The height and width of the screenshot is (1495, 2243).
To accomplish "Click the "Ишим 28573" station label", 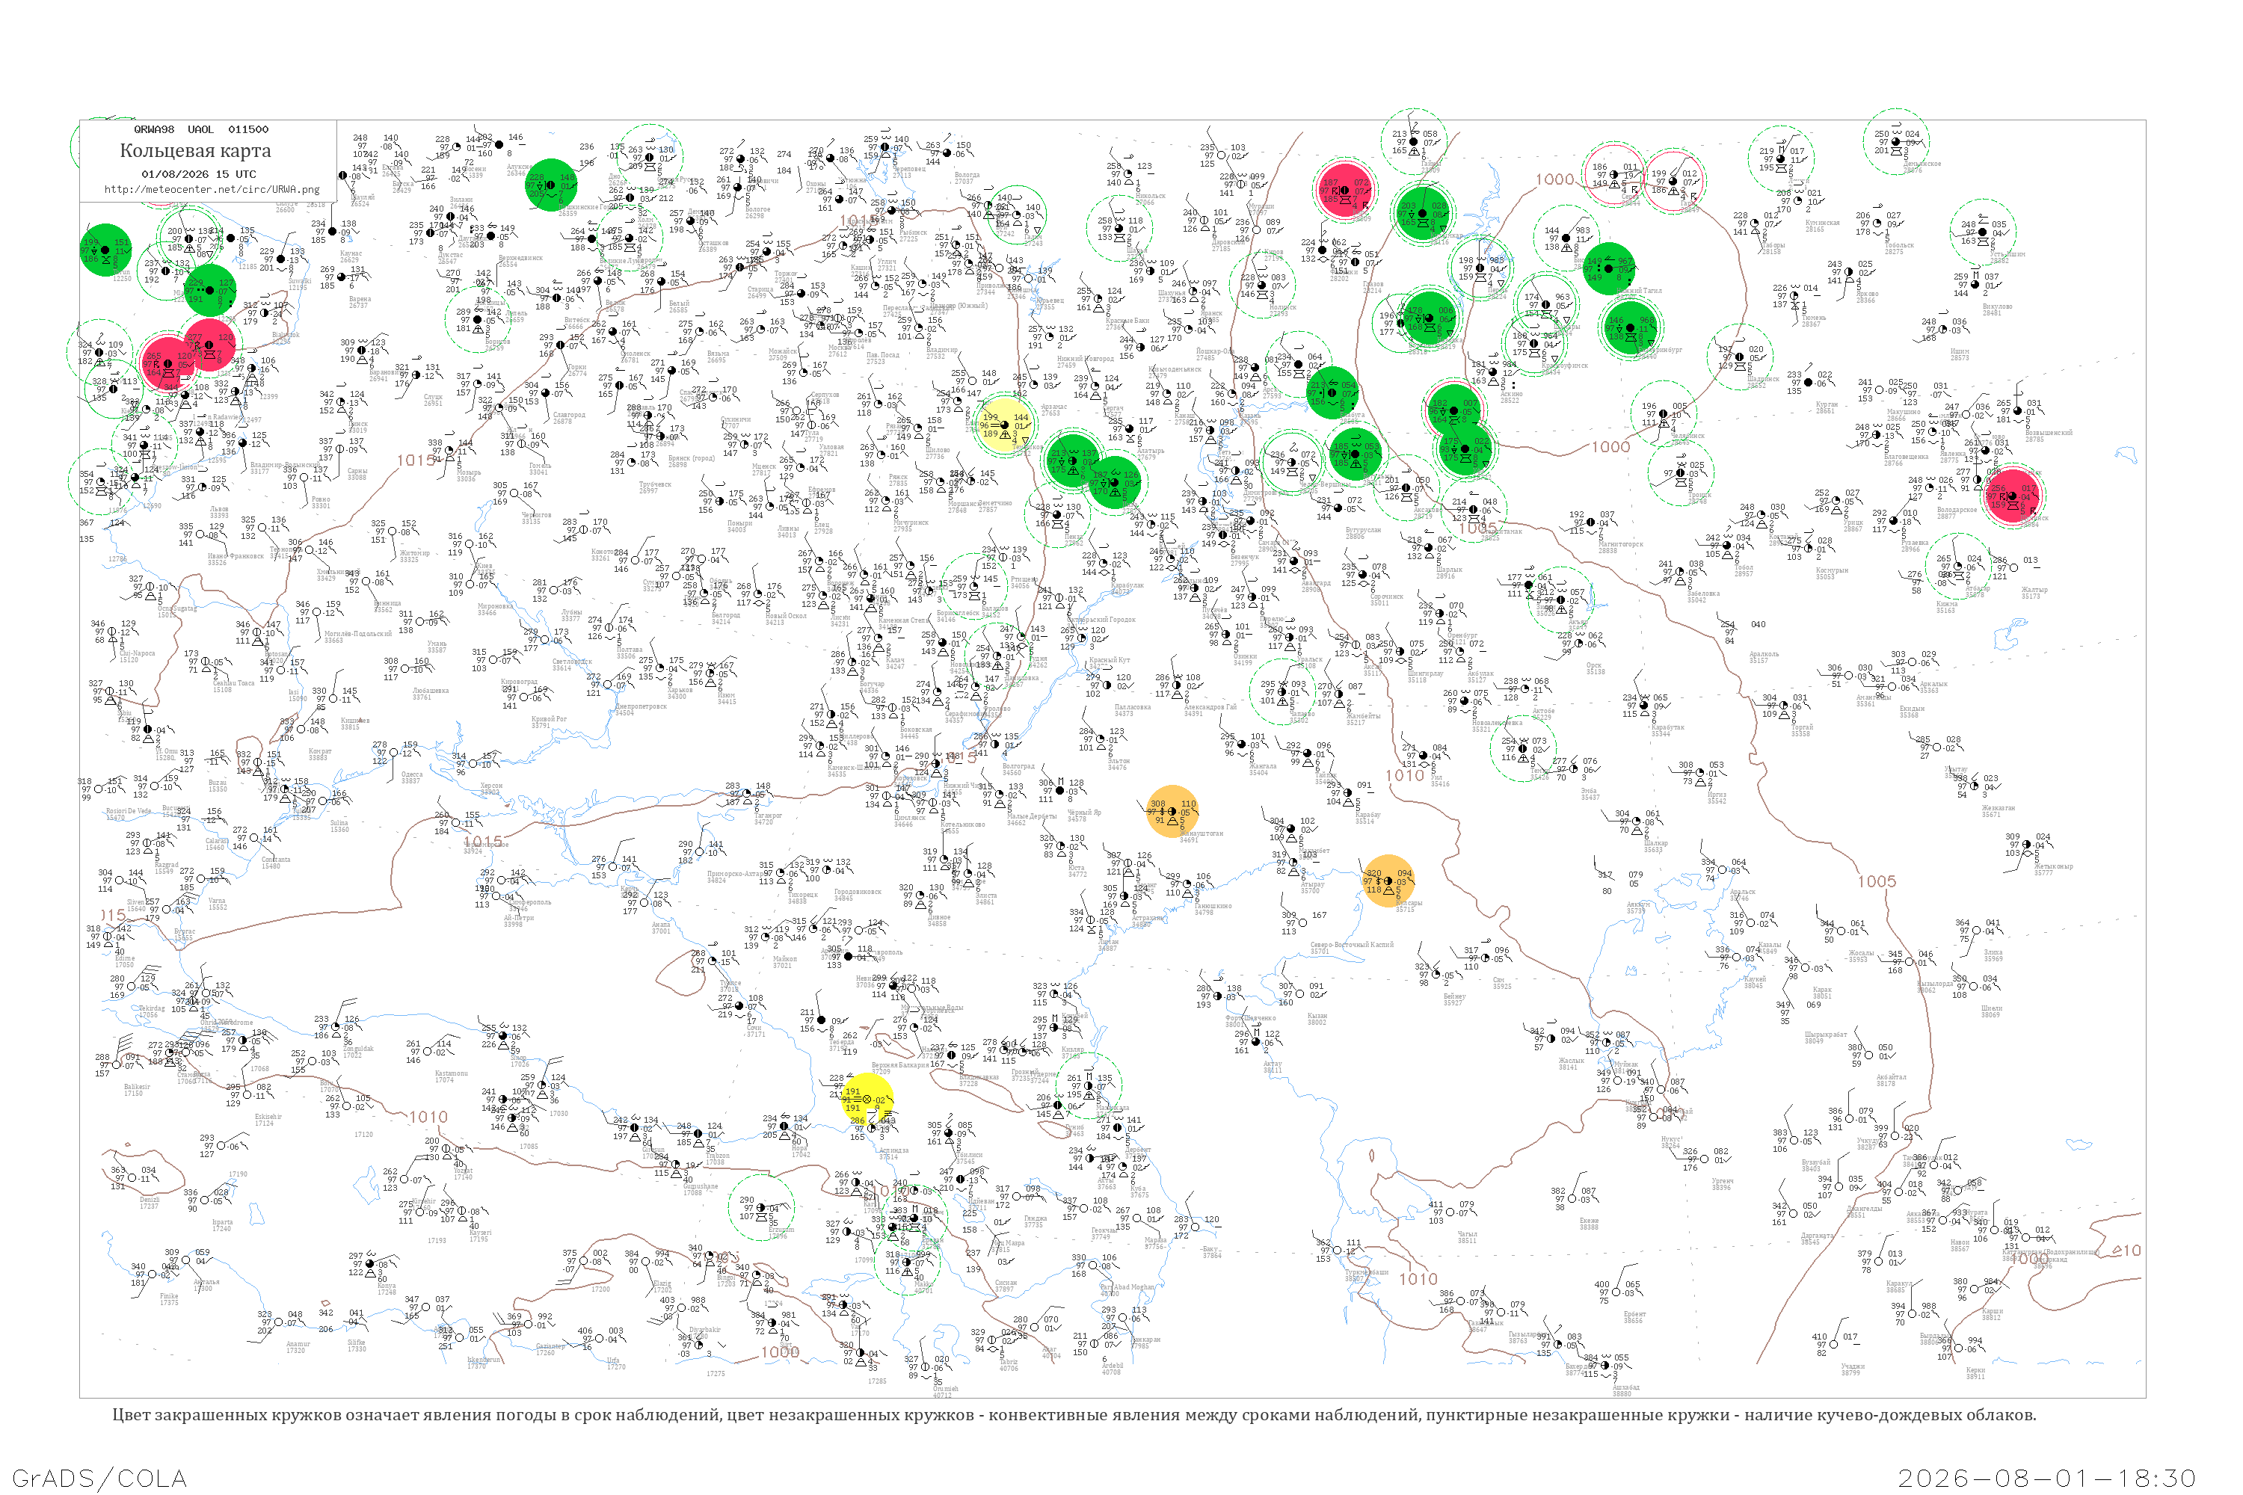I will pos(1959,354).
